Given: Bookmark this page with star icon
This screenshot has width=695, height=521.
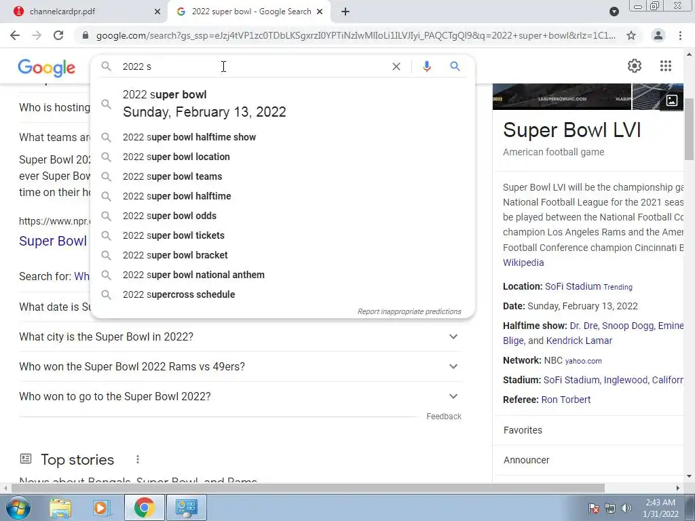Looking at the screenshot, I should [x=631, y=35].
